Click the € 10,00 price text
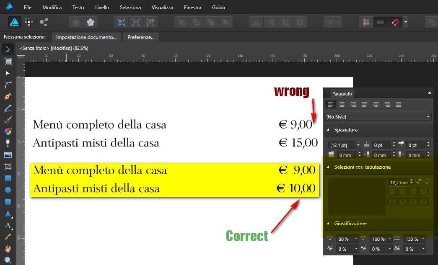This screenshot has height=265, width=438. [x=296, y=188]
